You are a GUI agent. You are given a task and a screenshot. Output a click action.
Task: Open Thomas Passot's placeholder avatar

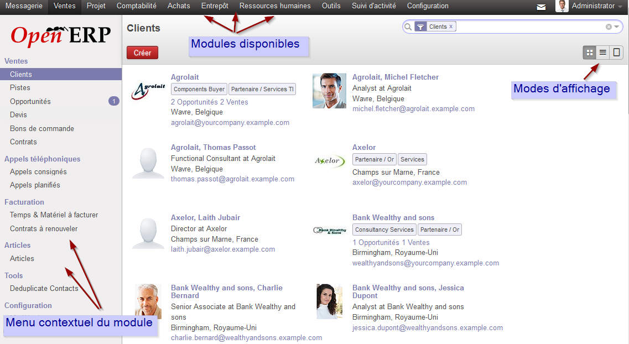click(148, 163)
